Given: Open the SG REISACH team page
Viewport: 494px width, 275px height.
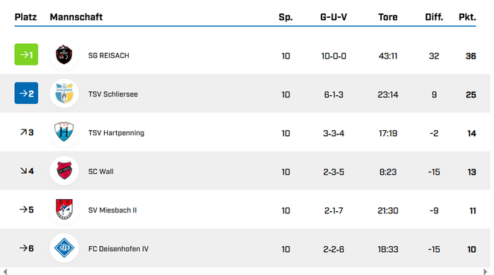Looking at the screenshot, I should pos(109,56).
